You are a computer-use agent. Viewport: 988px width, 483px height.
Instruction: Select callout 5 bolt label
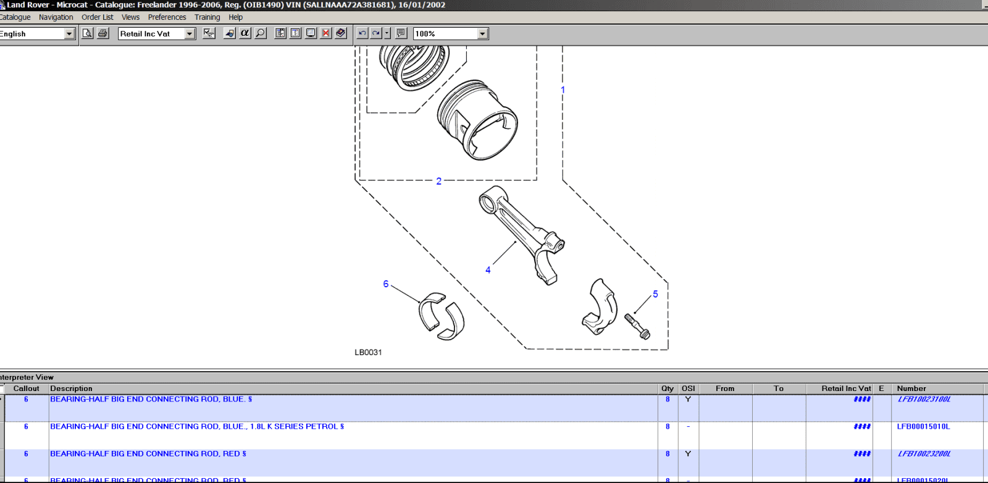(x=655, y=294)
